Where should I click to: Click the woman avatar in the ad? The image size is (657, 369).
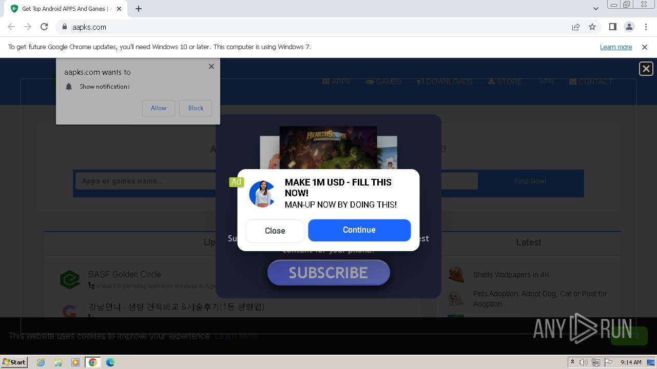[262, 194]
